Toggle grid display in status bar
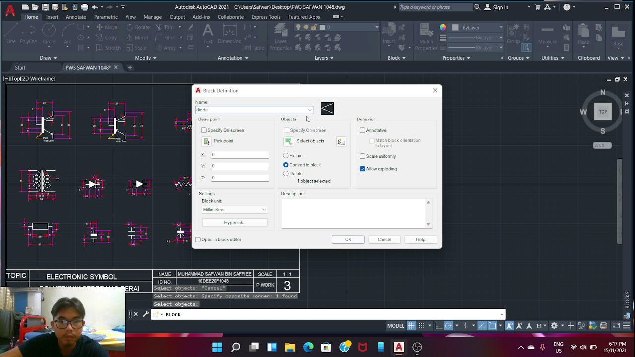Viewport: 635px width, 357px height. point(411,326)
